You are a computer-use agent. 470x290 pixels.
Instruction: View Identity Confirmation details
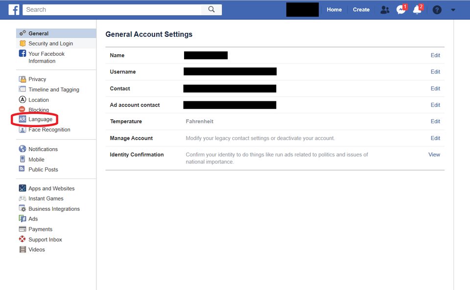[x=434, y=155]
